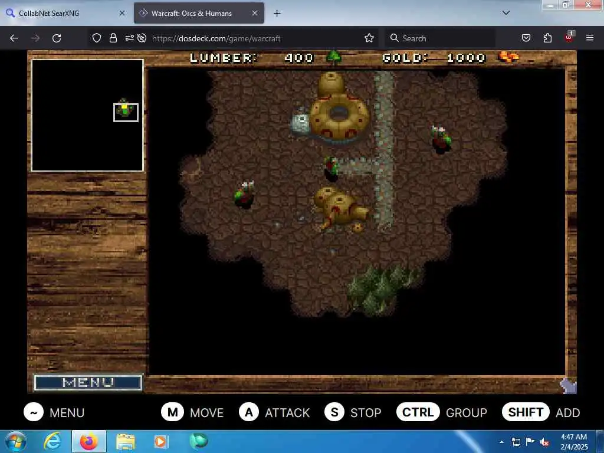This screenshot has height=453, width=604.
Task: Click the Firefox Search box
Action: (440, 38)
